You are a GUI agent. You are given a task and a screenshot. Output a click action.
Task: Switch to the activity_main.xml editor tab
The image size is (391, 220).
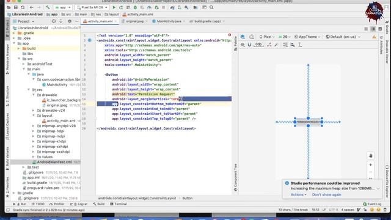(x=100, y=21)
